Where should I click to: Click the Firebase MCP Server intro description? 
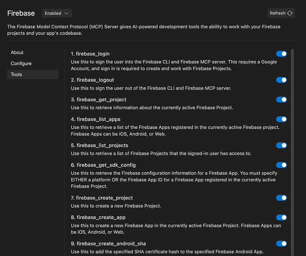(144, 30)
